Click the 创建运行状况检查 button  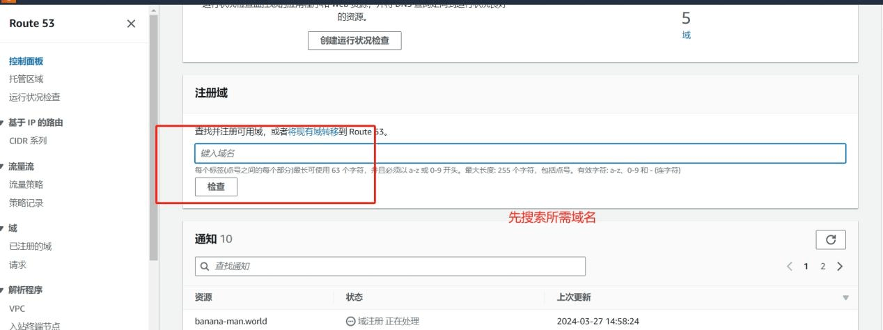click(354, 40)
